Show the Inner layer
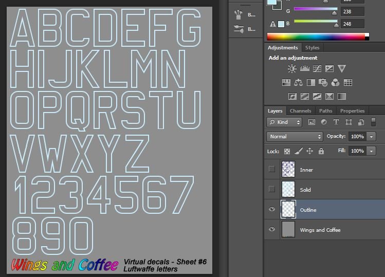Viewport: 385px width, 277px height. coord(272,169)
